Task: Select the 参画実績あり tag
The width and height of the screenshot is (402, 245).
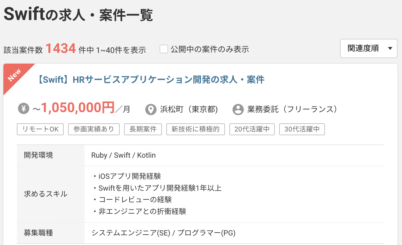Action: click(x=94, y=129)
